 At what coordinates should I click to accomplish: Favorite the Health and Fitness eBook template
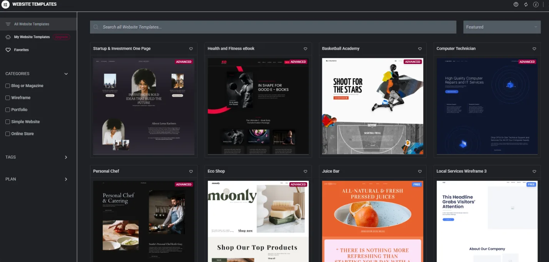[305, 49]
